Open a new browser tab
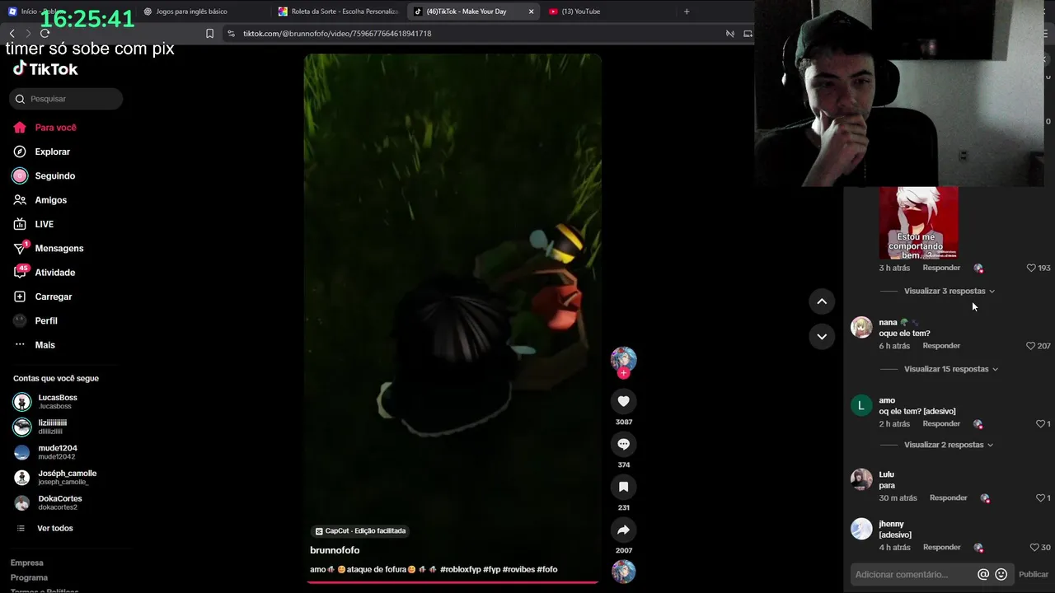This screenshot has height=593, width=1055. point(687,12)
